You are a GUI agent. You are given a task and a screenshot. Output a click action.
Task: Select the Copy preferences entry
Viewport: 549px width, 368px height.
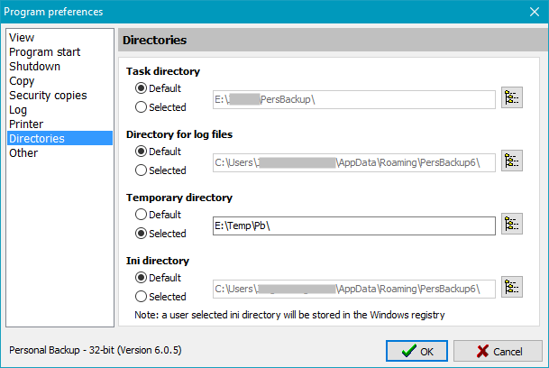(22, 81)
